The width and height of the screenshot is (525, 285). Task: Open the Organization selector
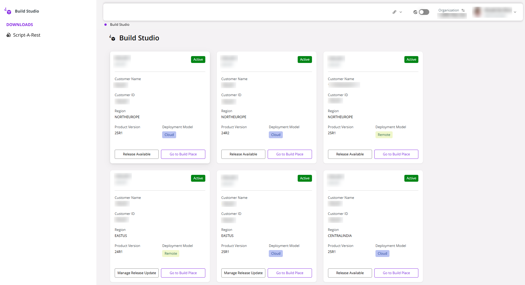[x=452, y=13]
